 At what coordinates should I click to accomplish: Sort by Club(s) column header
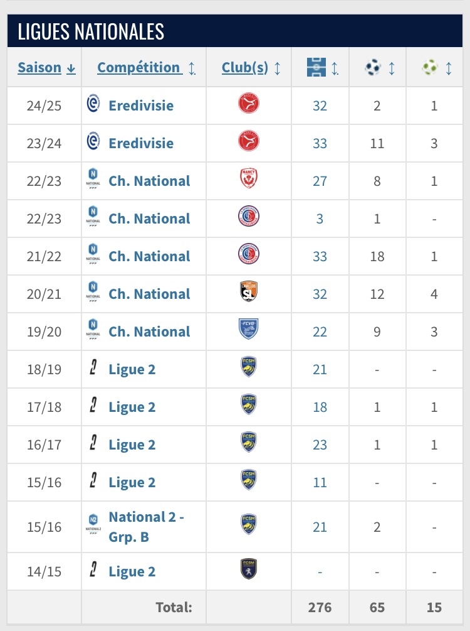pyautogui.click(x=251, y=68)
